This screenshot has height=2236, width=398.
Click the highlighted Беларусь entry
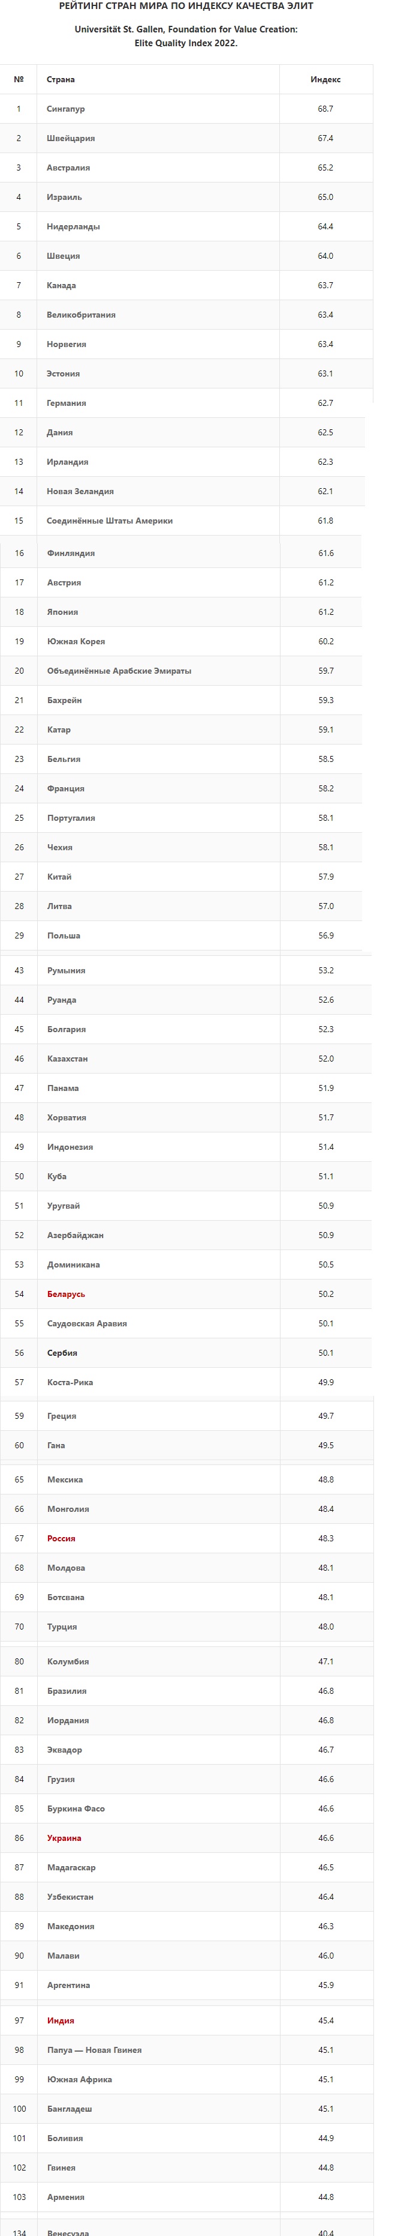[66, 1294]
